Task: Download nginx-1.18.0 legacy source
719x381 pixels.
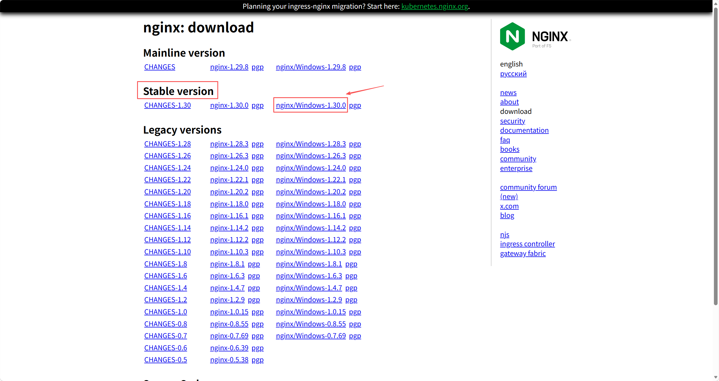Action: tap(229, 204)
